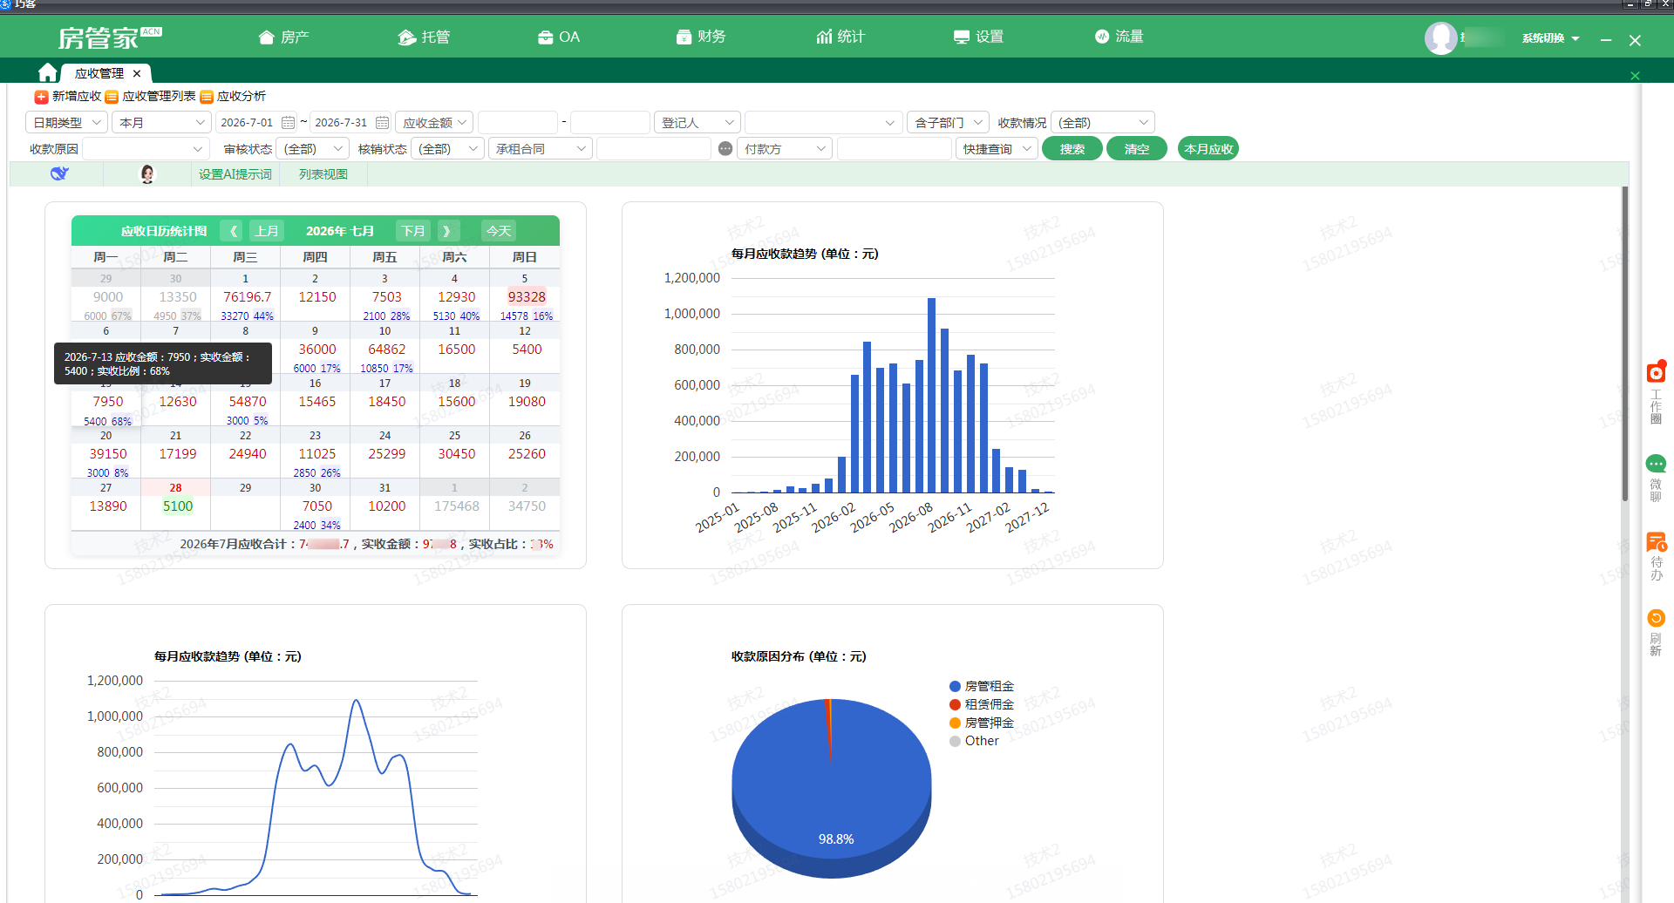Click the 清空 clear button
This screenshot has width=1674, height=903.
click(x=1137, y=149)
